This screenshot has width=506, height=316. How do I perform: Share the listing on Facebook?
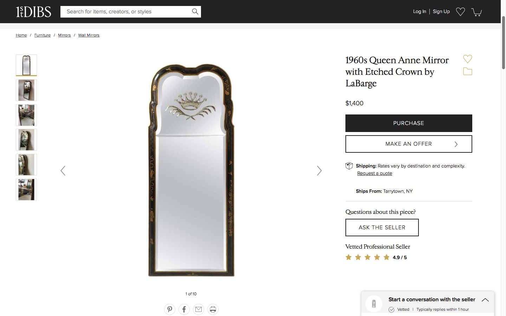pyautogui.click(x=184, y=309)
